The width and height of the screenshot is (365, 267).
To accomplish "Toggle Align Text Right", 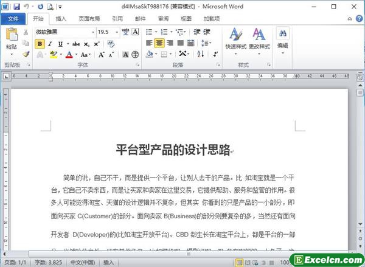I will 170,43.
